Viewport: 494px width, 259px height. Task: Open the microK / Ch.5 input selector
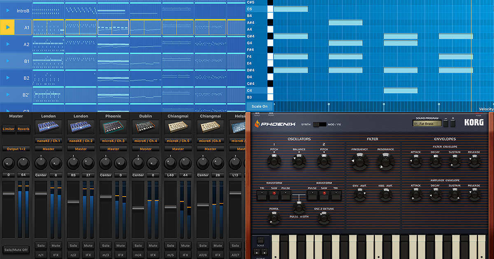[x=178, y=141]
